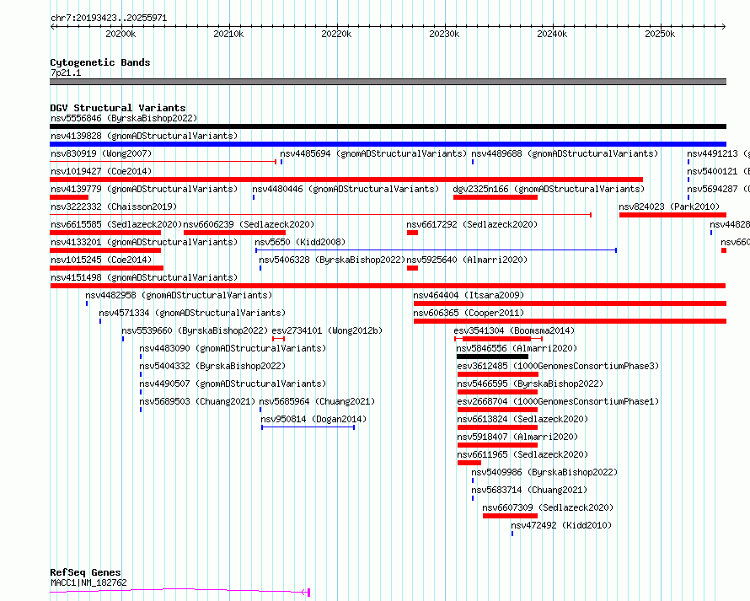750x601 pixels.
Task: Select the blue nsv5650 span line
Action: click(x=436, y=250)
